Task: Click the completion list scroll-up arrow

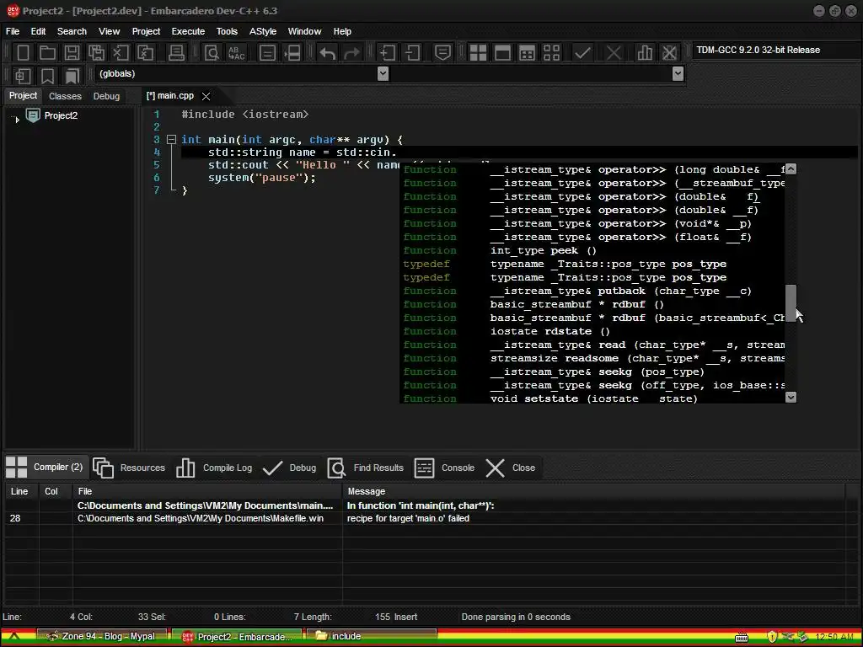Action: 791,168
